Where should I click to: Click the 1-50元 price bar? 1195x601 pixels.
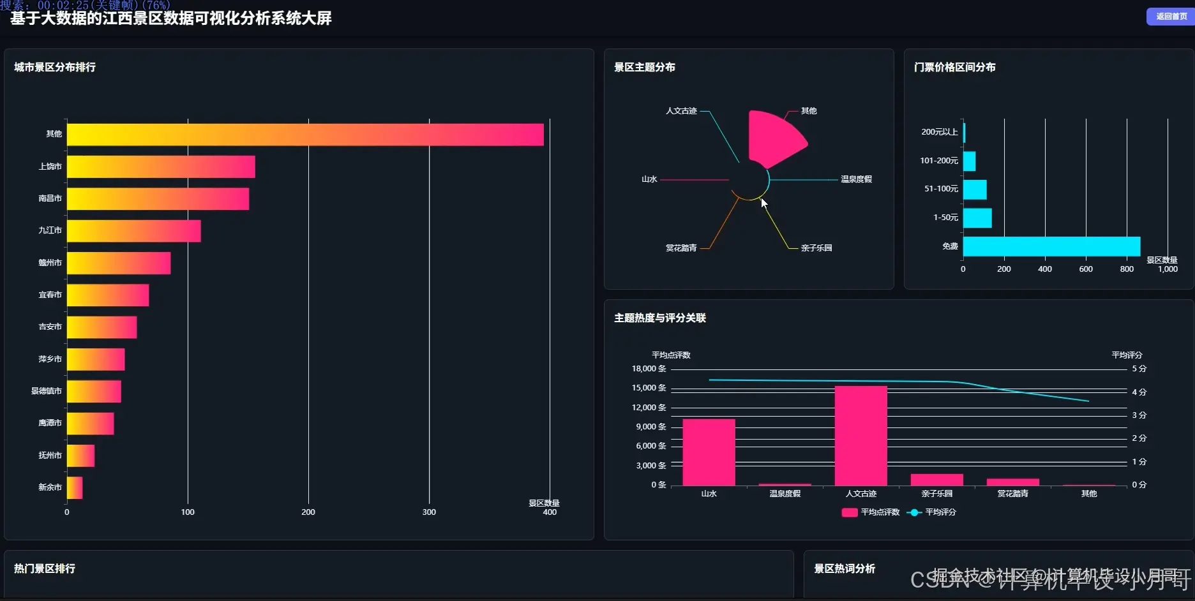tap(977, 218)
